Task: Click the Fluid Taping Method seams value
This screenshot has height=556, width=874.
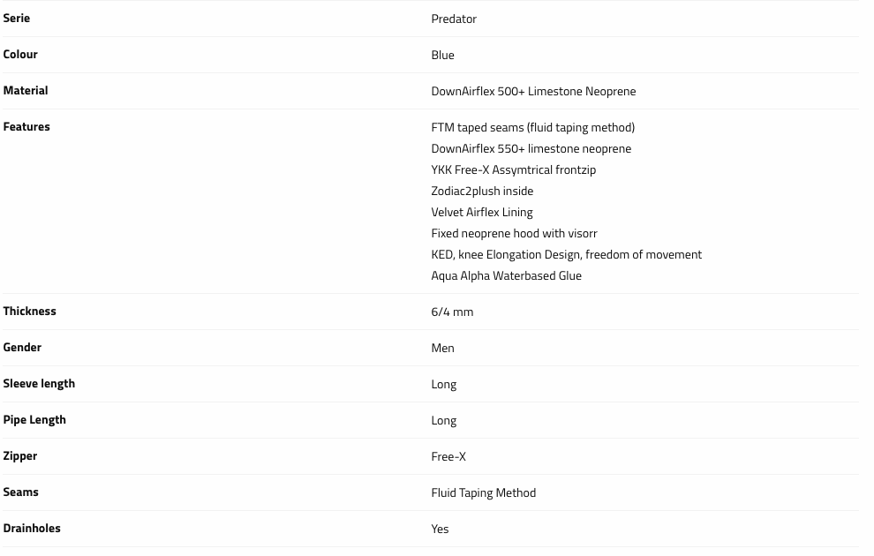Action: click(483, 492)
